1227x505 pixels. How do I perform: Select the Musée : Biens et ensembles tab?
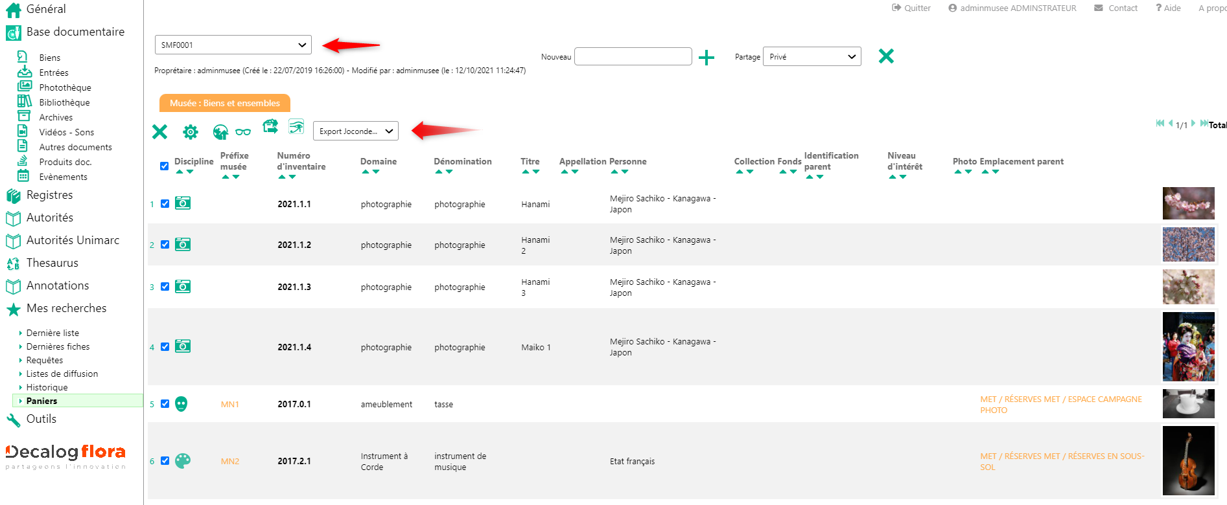point(225,103)
